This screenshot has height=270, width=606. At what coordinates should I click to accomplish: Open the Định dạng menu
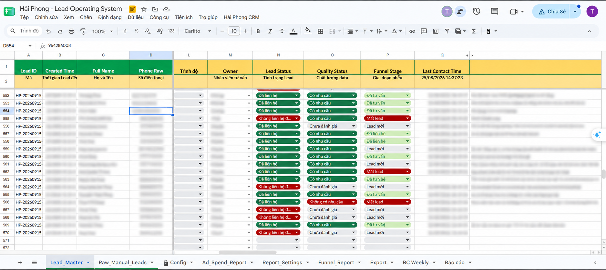(110, 17)
